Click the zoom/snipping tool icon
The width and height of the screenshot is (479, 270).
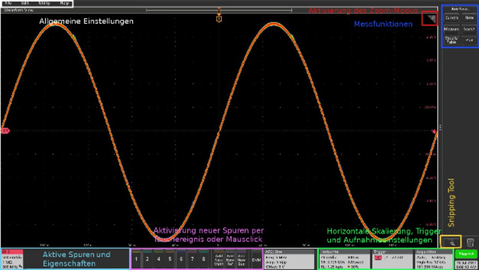click(x=452, y=242)
